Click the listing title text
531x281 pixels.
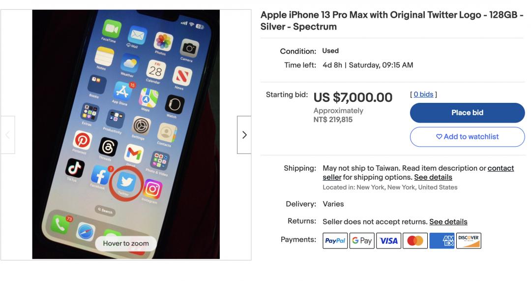(x=392, y=21)
